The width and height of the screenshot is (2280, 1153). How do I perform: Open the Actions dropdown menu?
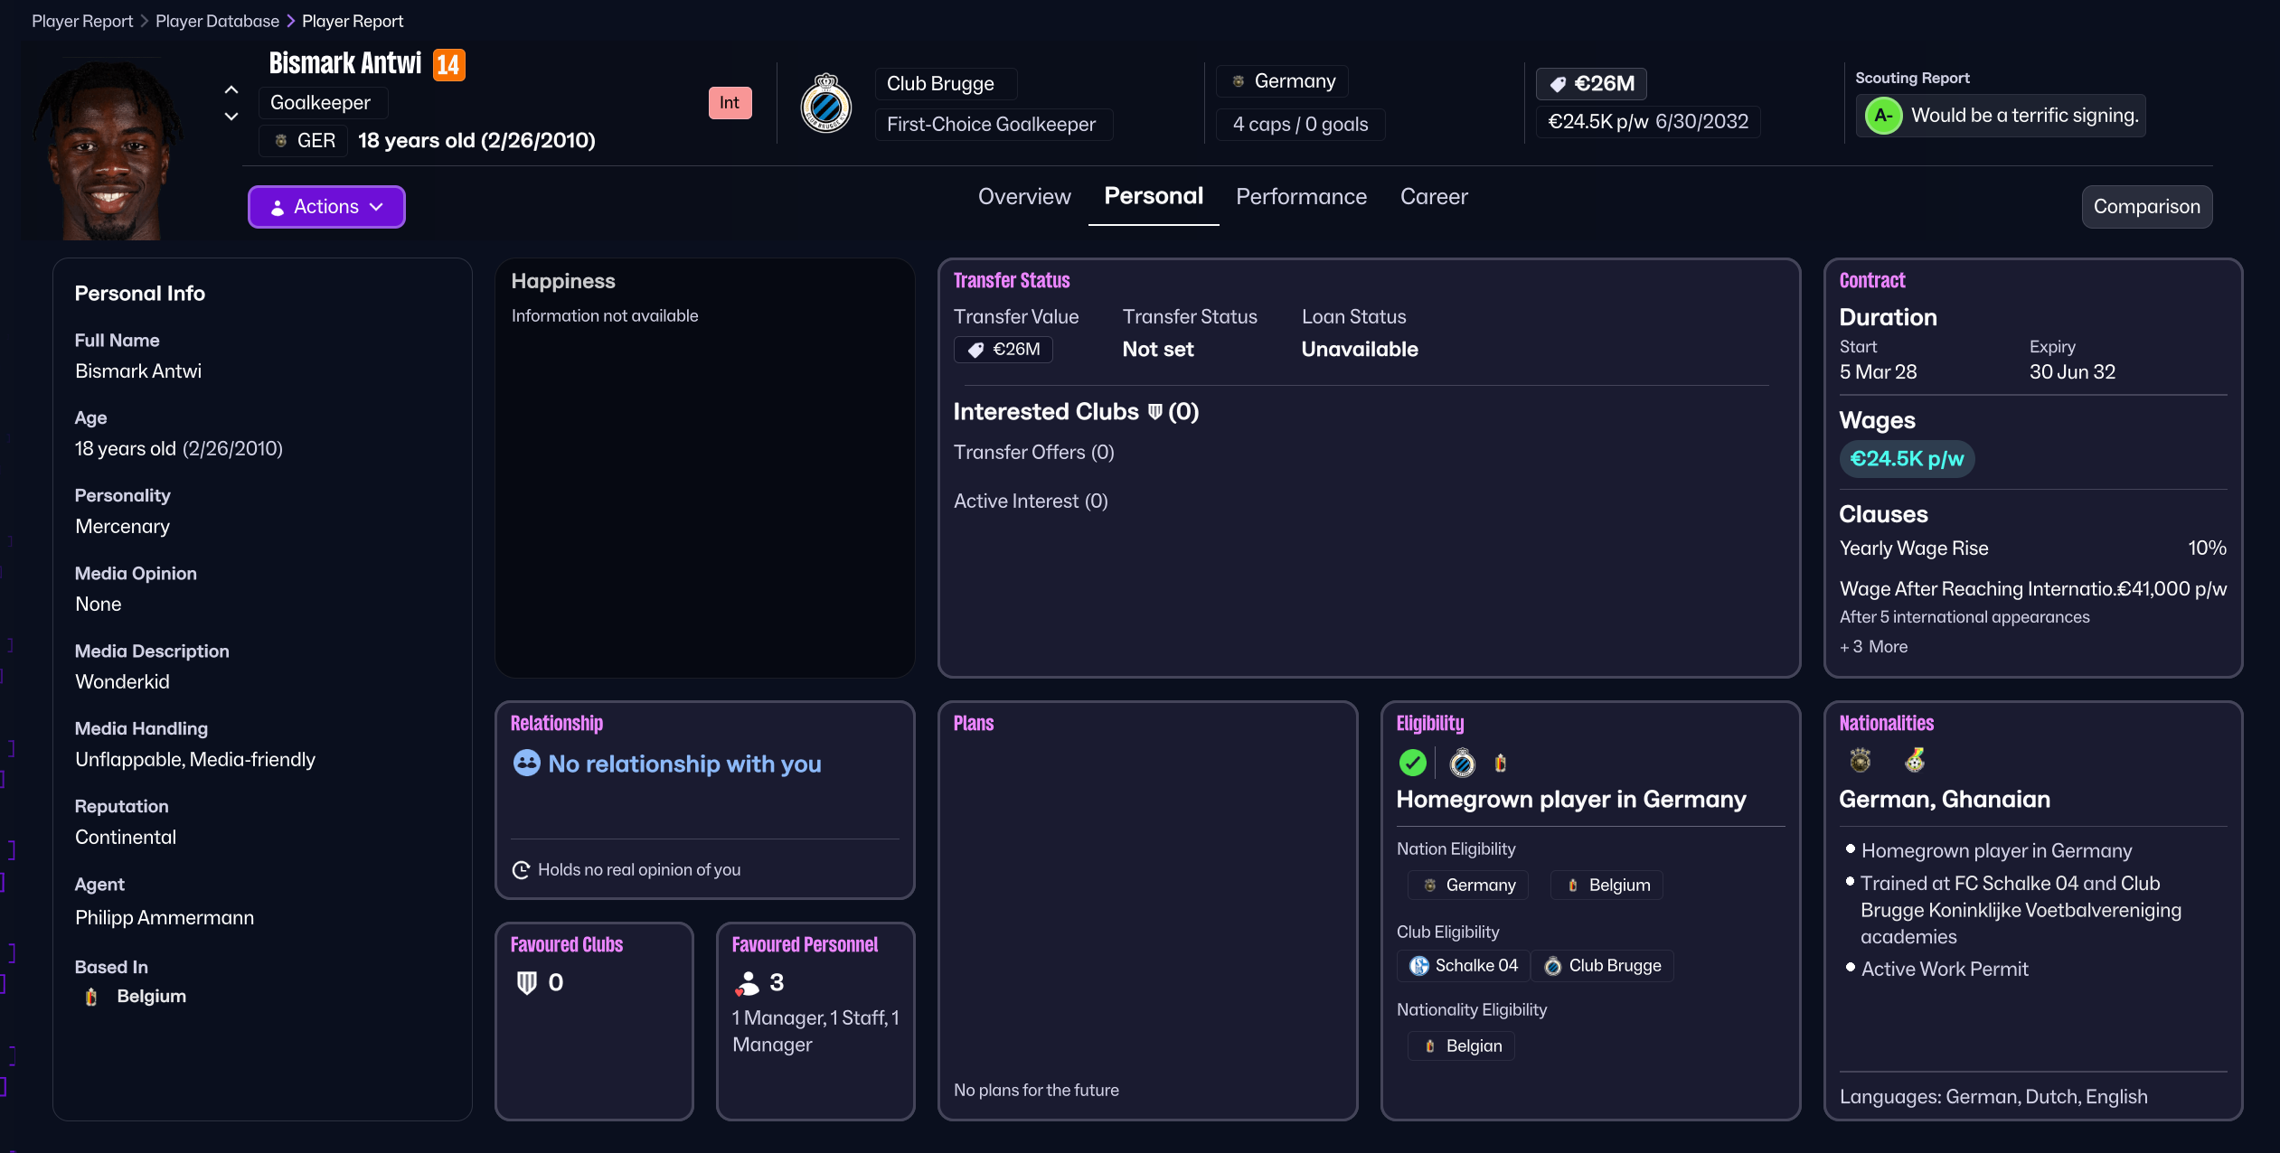[326, 207]
